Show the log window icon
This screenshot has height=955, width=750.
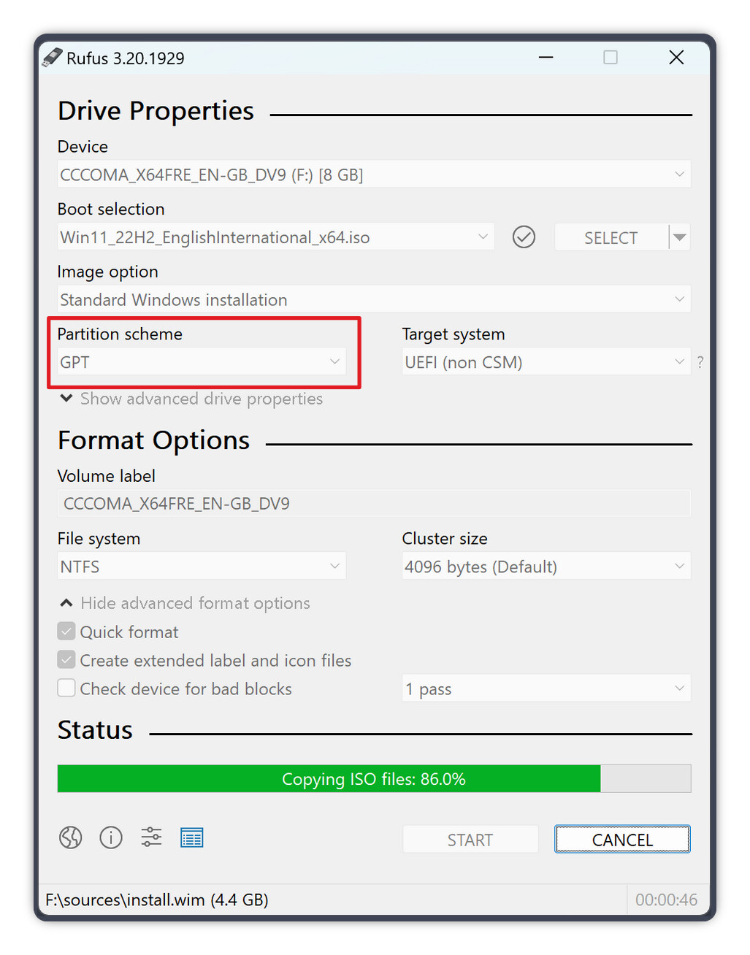[192, 838]
